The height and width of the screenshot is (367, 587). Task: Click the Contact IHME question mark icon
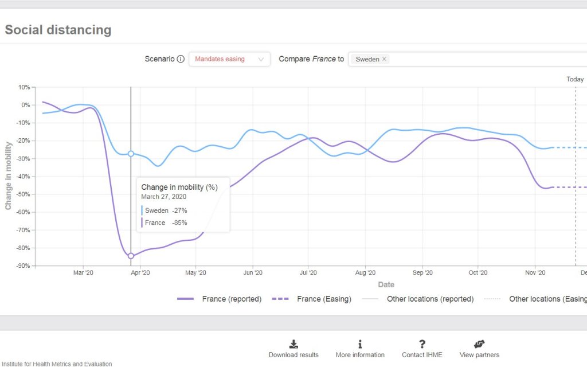click(x=422, y=344)
